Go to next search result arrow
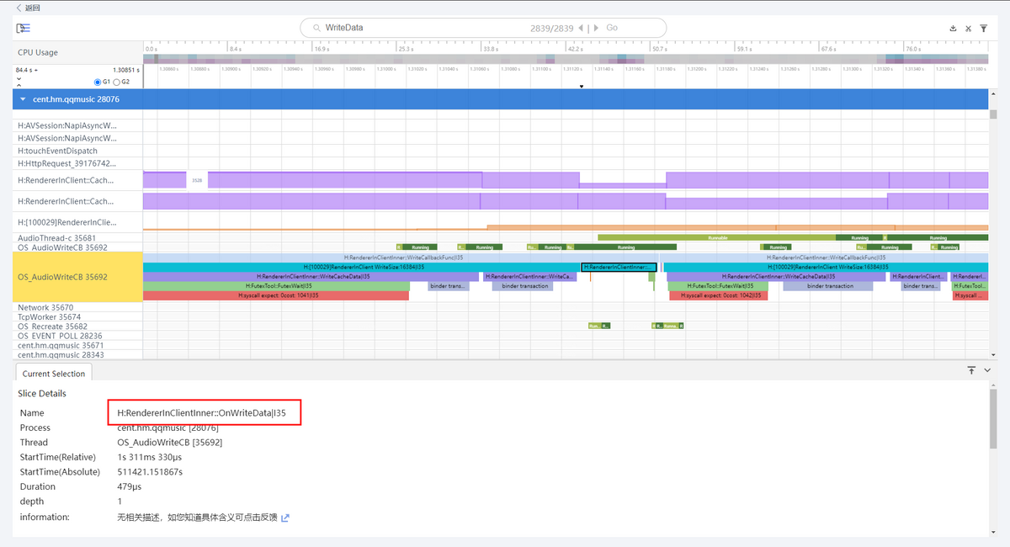This screenshot has width=1010, height=547. 597,28
